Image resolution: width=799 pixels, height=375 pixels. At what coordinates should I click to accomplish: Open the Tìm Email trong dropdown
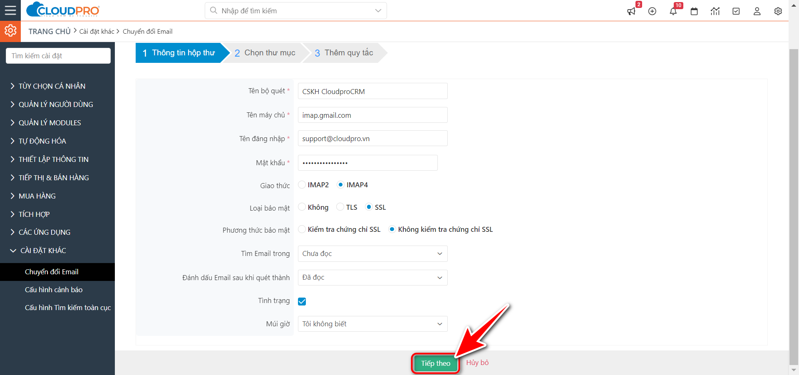pos(373,253)
